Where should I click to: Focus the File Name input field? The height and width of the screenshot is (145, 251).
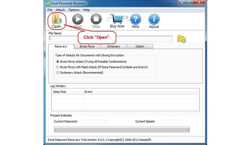tap(110, 39)
